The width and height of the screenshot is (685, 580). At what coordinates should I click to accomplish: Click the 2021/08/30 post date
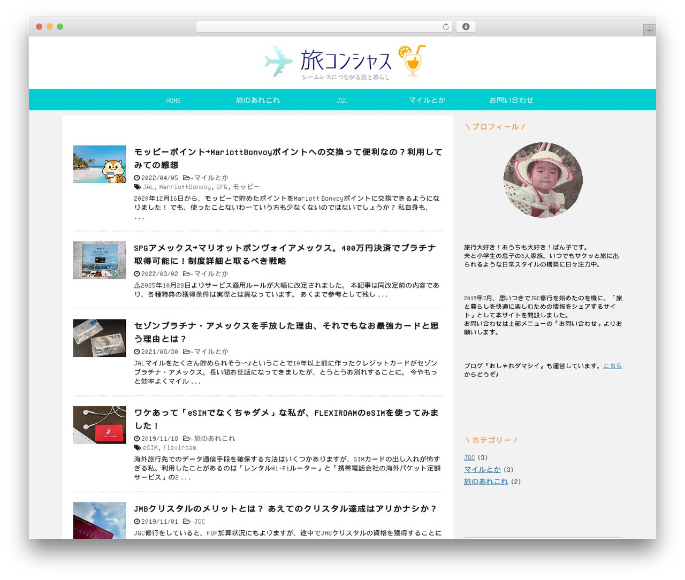(159, 352)
